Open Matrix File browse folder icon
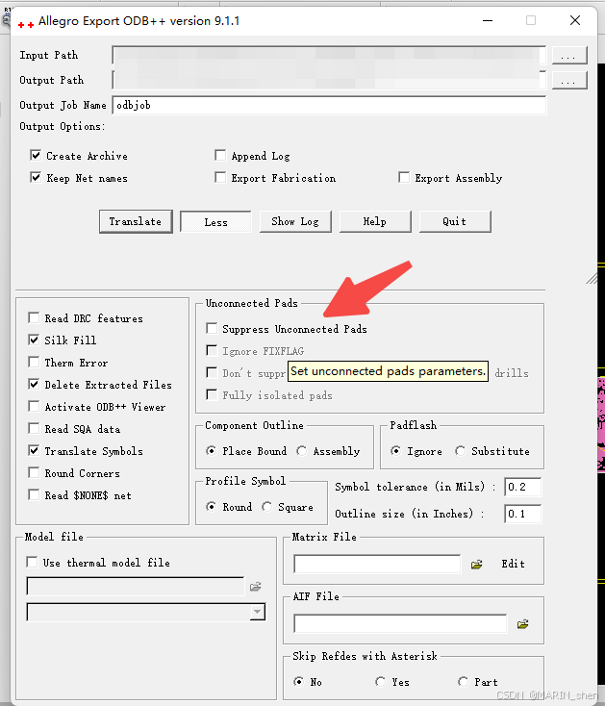Screen dimensions: 605x706 point(477,565)
